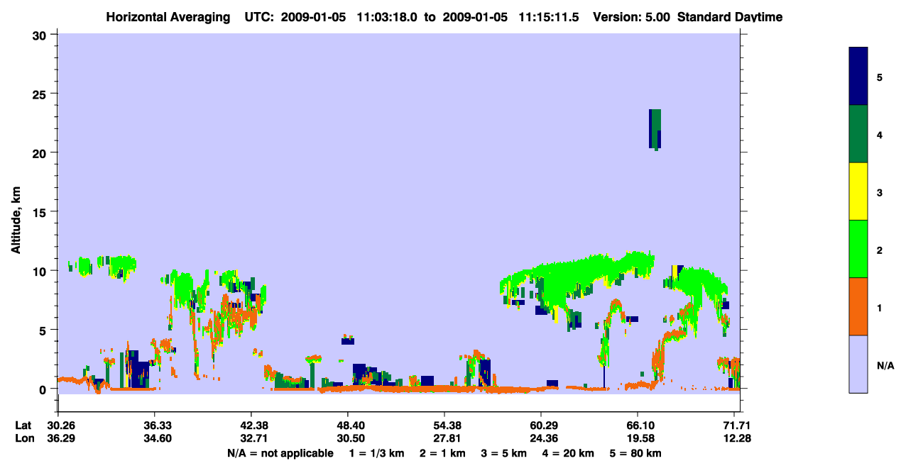
Task: Click the colorbar label 5
Action: 880,77
